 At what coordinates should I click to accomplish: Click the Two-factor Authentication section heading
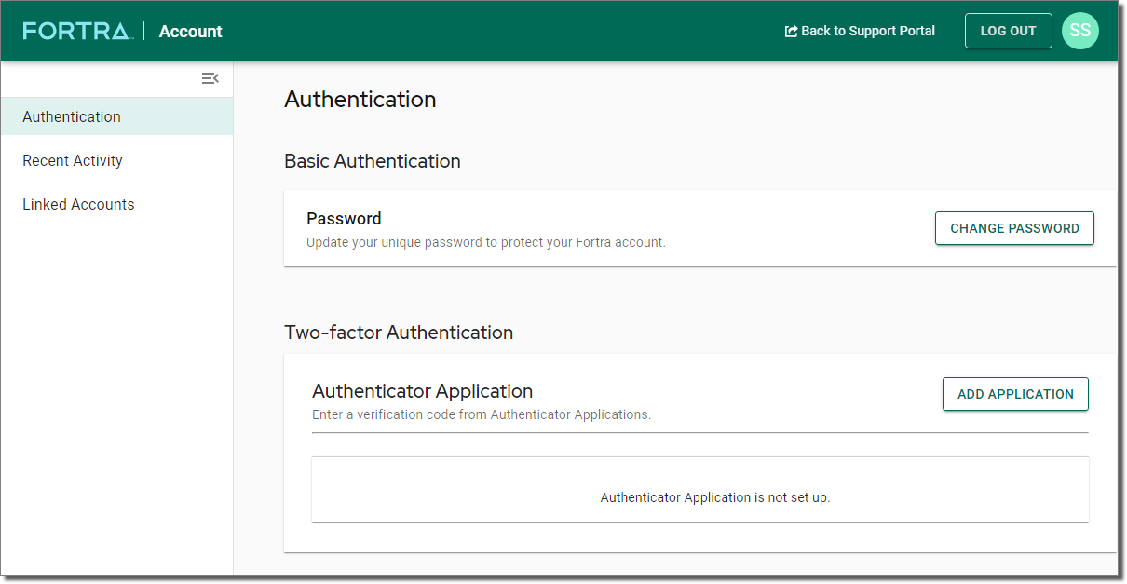398,333
